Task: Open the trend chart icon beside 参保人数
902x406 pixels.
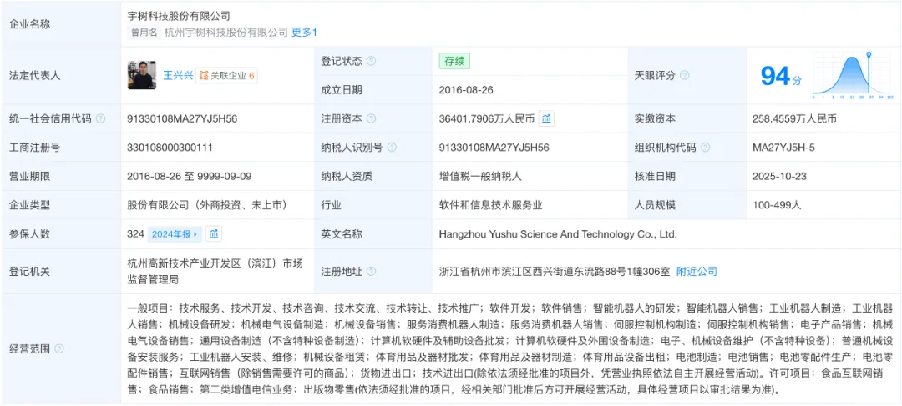Action: (x=214, y=234)
